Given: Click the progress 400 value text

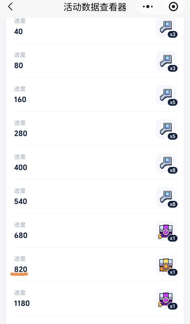Looking at the screenshot, I should (21, 167).
